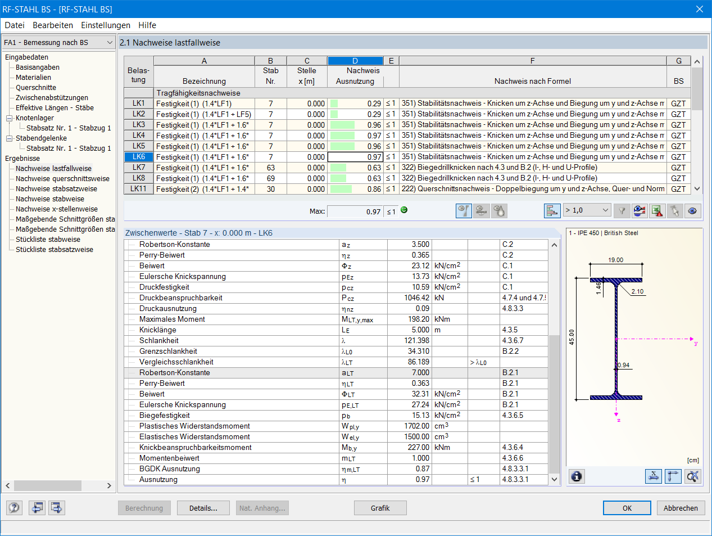
Task: Open Einstellungen menu
Action: click(x=106, y=25)
